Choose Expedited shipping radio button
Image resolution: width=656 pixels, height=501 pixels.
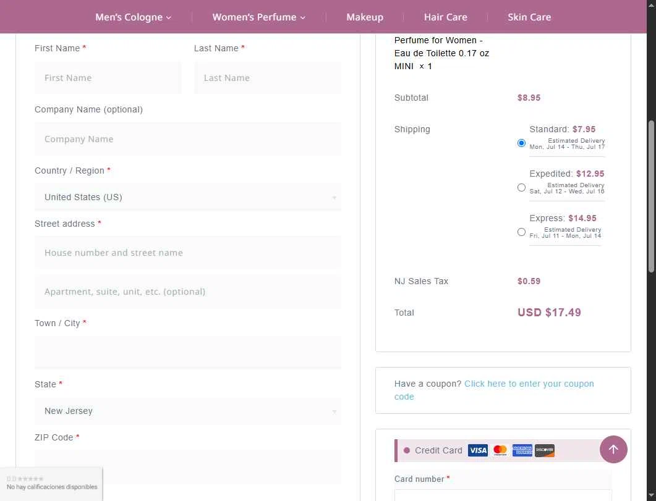pos(521,188)
